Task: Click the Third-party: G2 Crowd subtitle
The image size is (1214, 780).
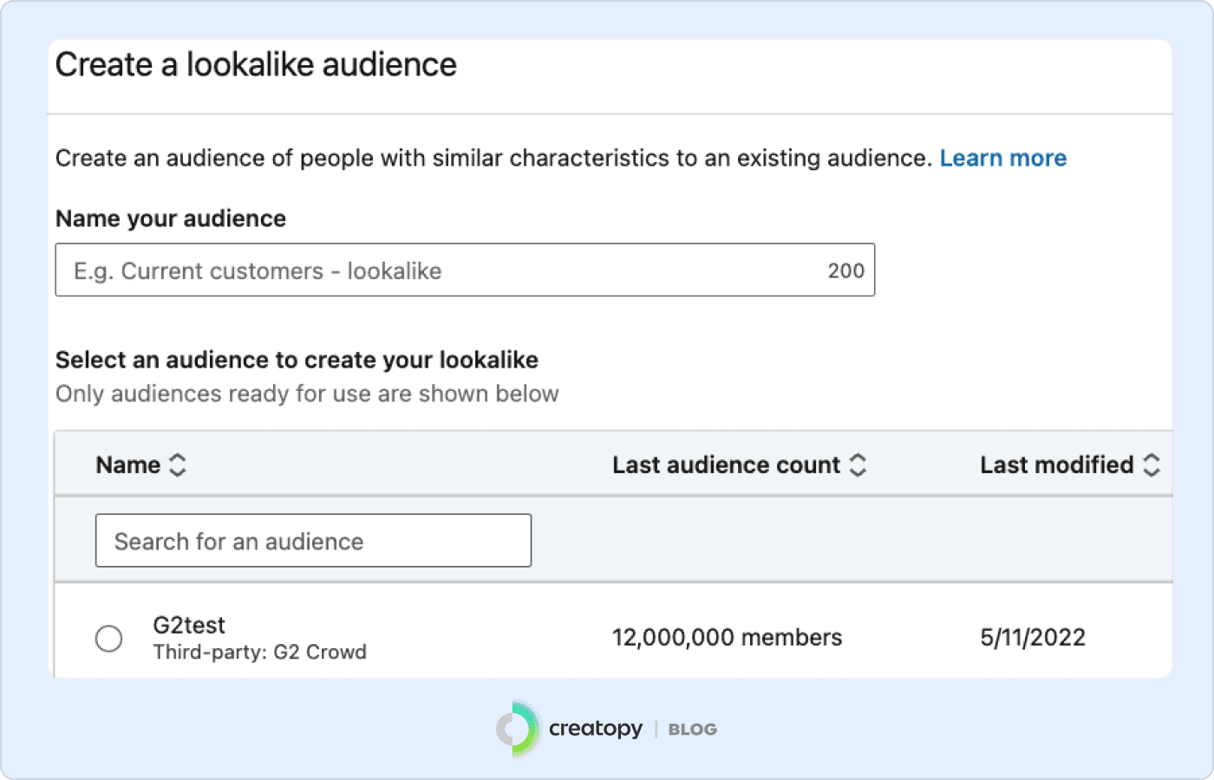Action: click(259, 653)
